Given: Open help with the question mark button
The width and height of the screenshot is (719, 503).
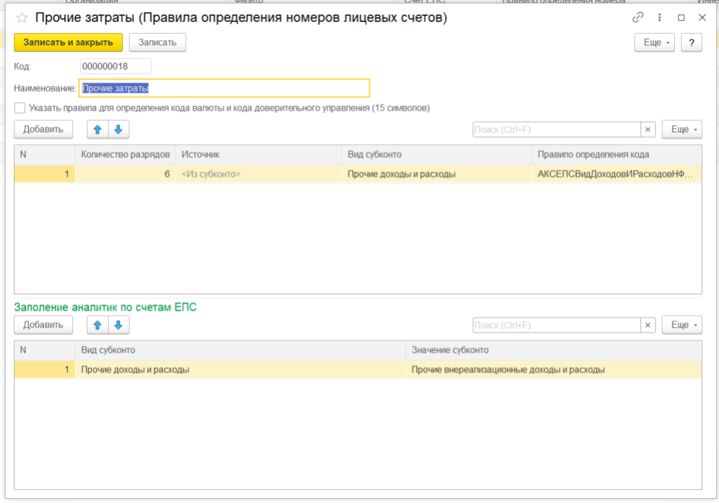Looking at the screenshot, I should pyautogui.click(x=692, y=43).
